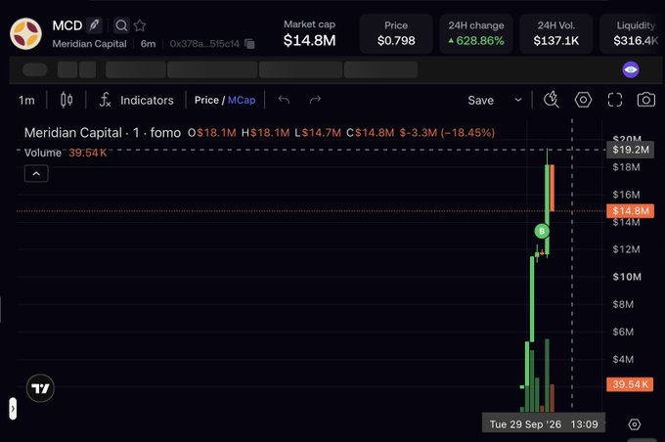Click the 24H change 628.86% card
Viewport: 665px width, 442px height.
tap(476, 34)
